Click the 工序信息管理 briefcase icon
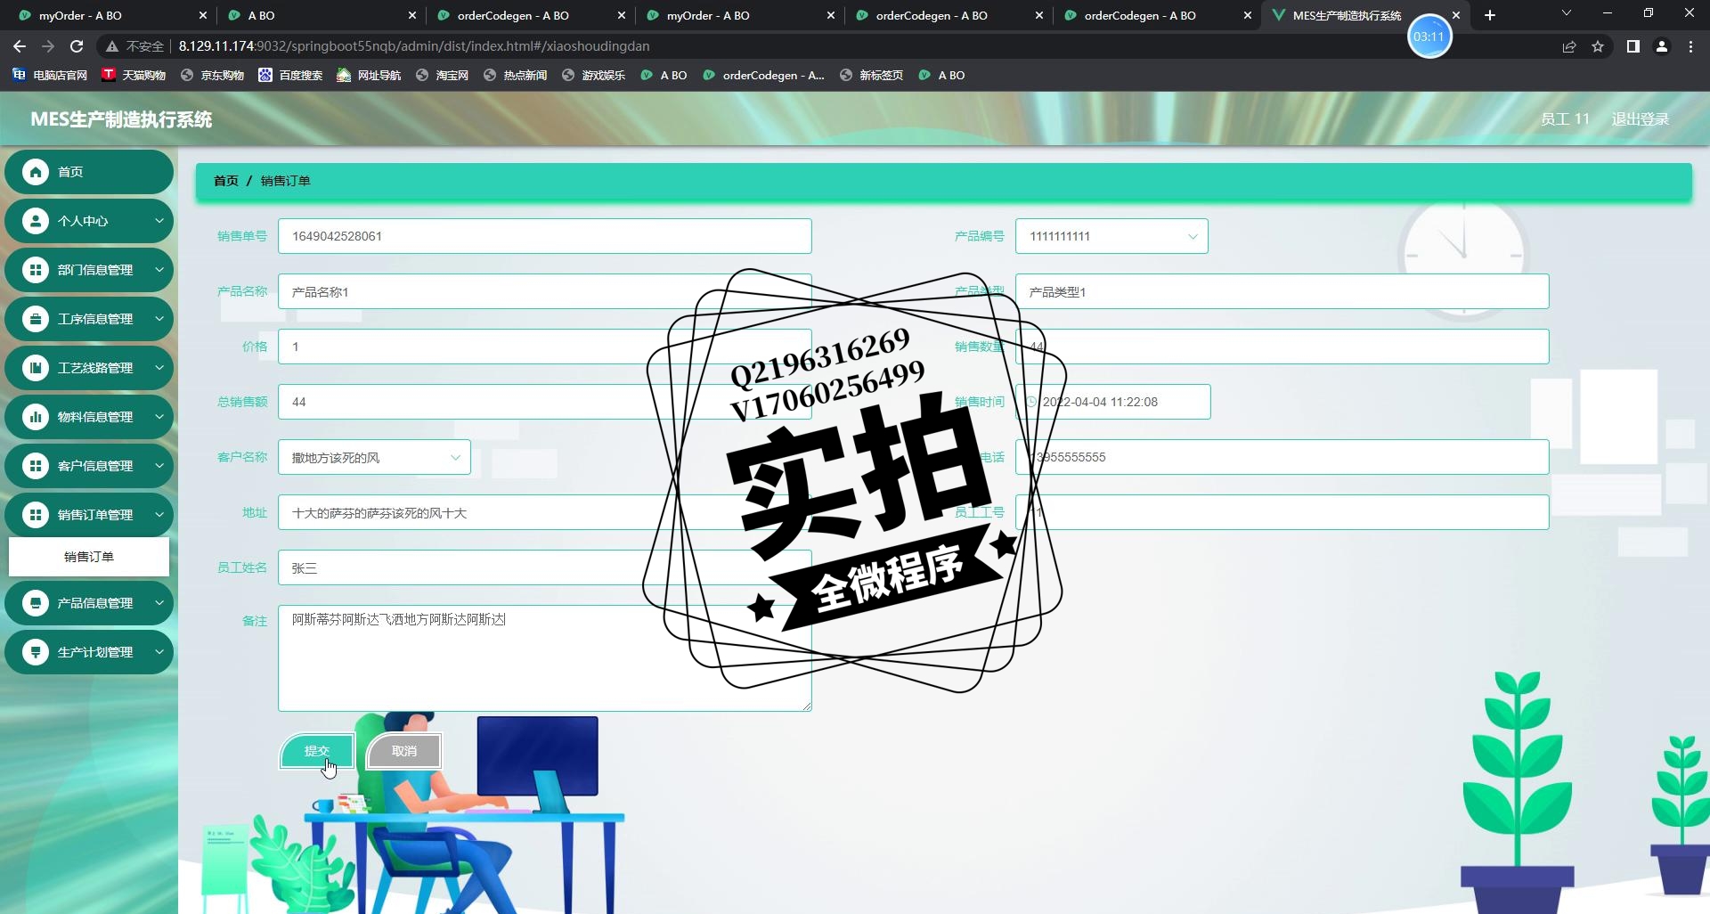The width and height of the screenshot is (1710, 914). click(36, 319)
